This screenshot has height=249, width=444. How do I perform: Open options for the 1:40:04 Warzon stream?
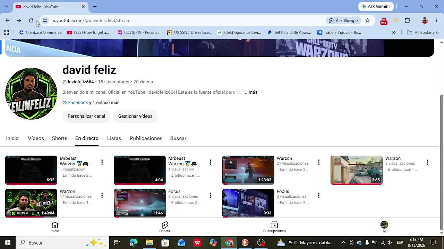click(x=102, y=195)
